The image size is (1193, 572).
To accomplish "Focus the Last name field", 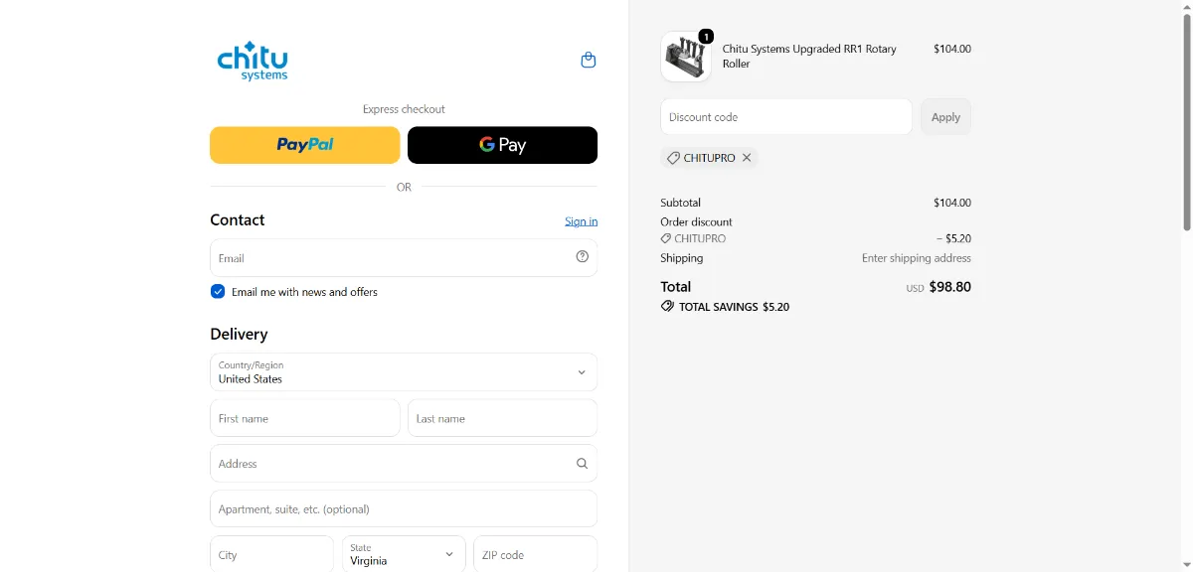I will coord(503,418).
